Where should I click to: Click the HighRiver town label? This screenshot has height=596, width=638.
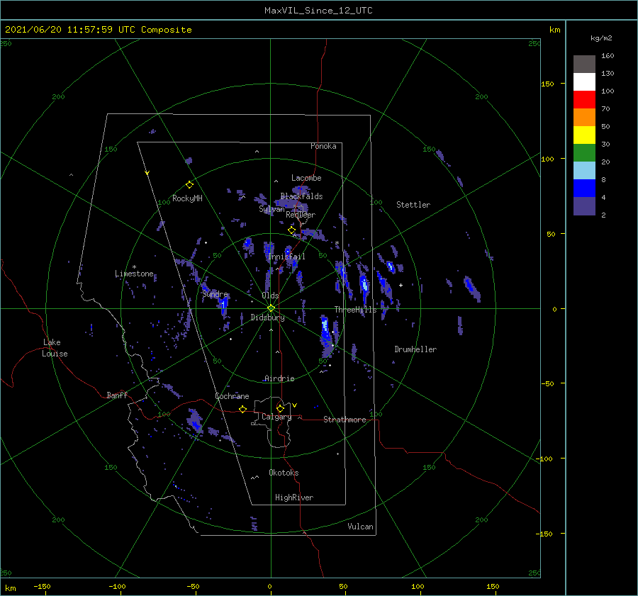294,497
